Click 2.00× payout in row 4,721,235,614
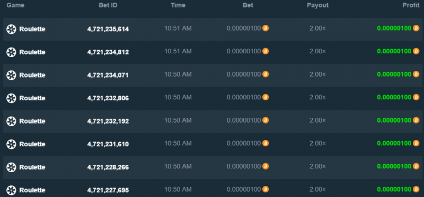This screenshot has height=197, width=424. [317, 28]
